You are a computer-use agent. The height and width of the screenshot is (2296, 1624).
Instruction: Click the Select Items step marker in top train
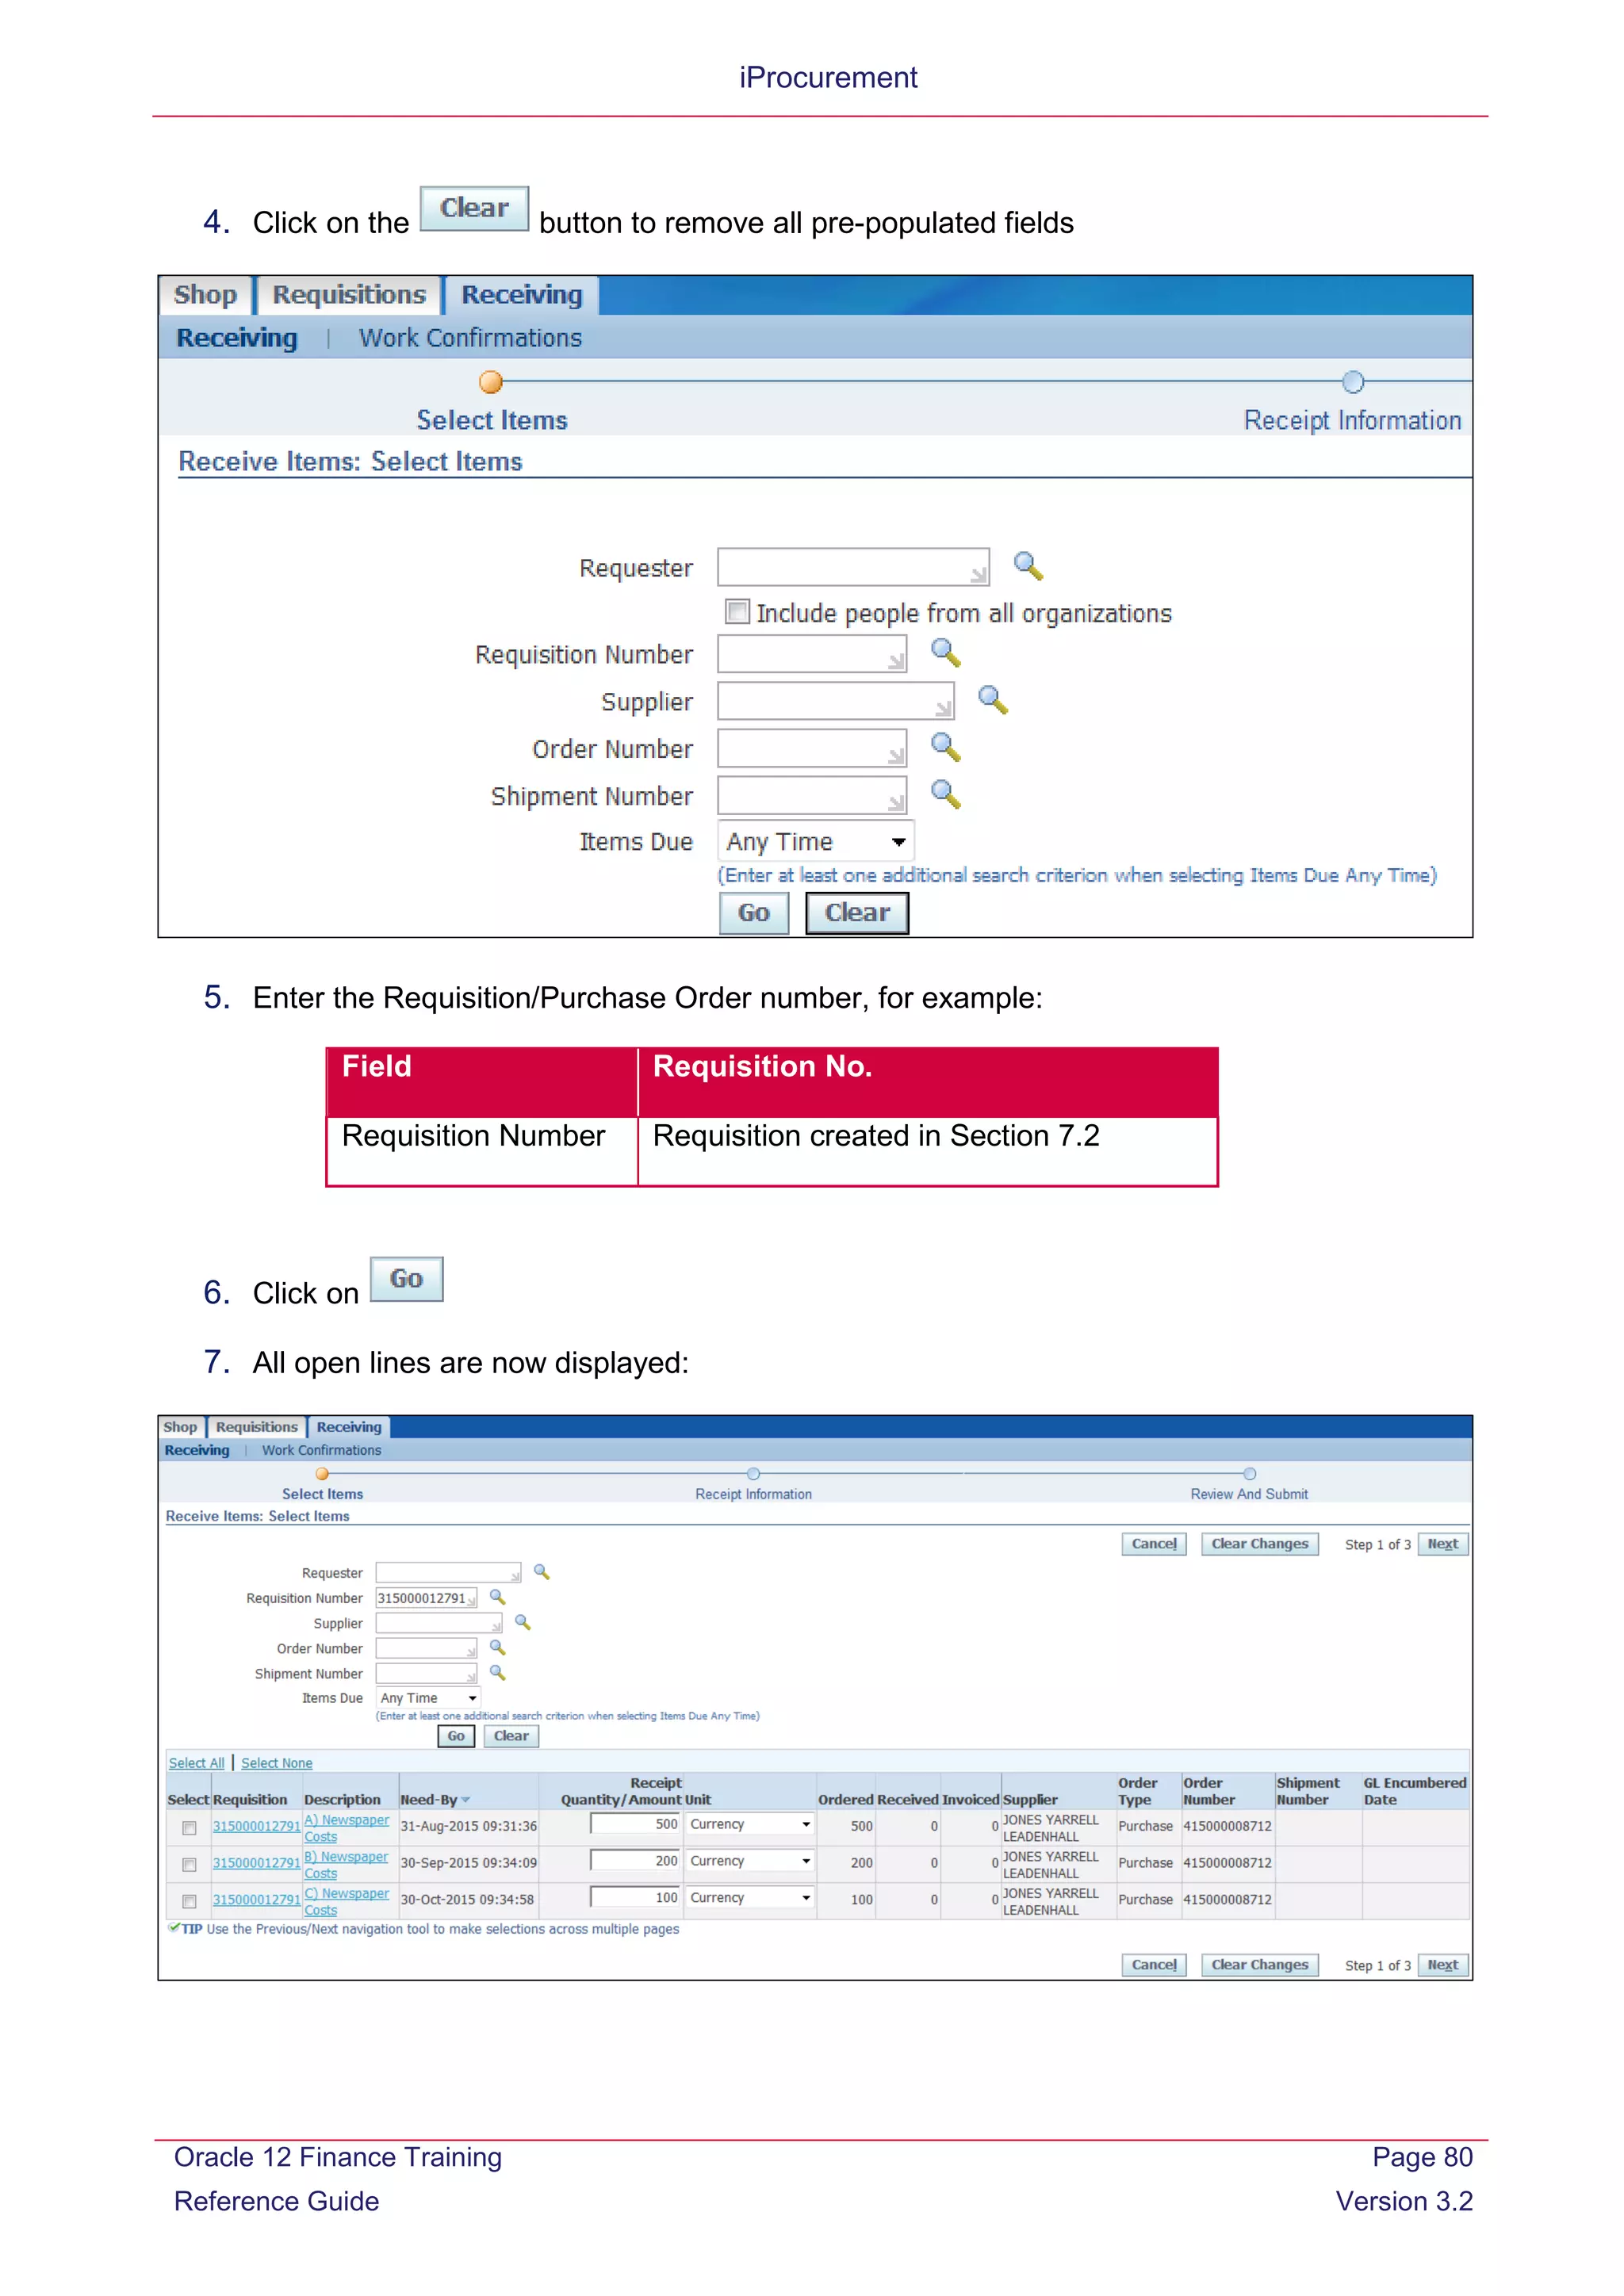point(490,382)
